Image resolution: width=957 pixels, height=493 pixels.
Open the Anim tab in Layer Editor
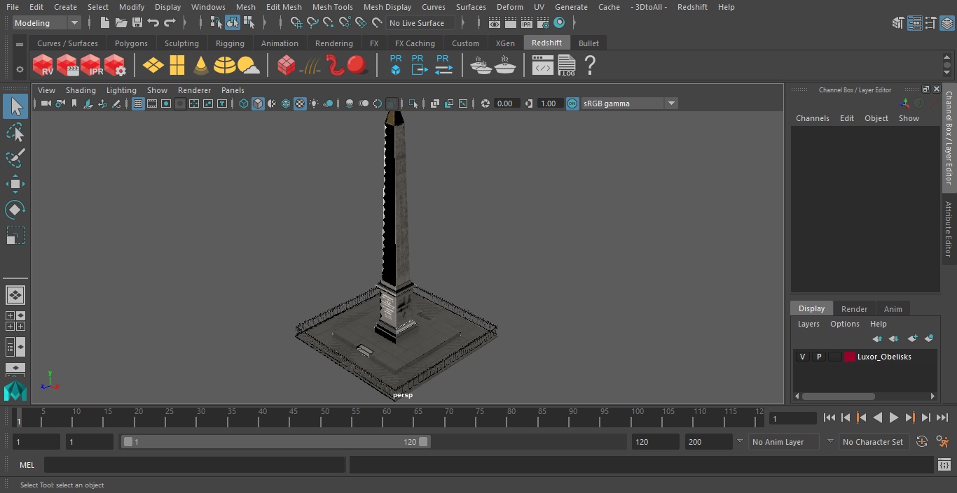pos(893,309)
